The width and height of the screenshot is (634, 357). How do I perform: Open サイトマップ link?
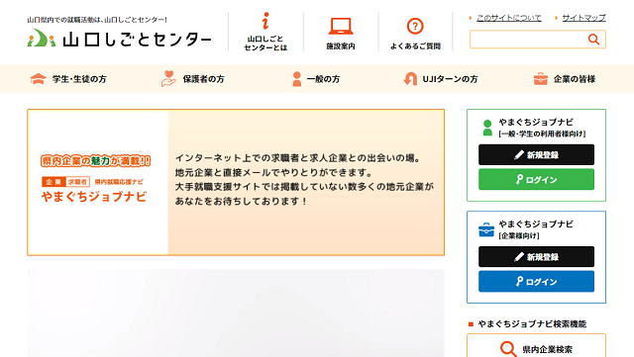tap(583, 18)
